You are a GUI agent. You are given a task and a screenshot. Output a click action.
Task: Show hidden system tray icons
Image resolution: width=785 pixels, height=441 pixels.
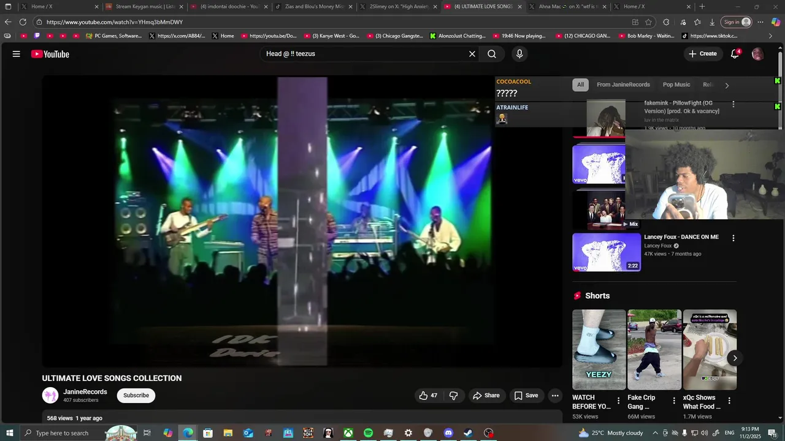point(655,433)
